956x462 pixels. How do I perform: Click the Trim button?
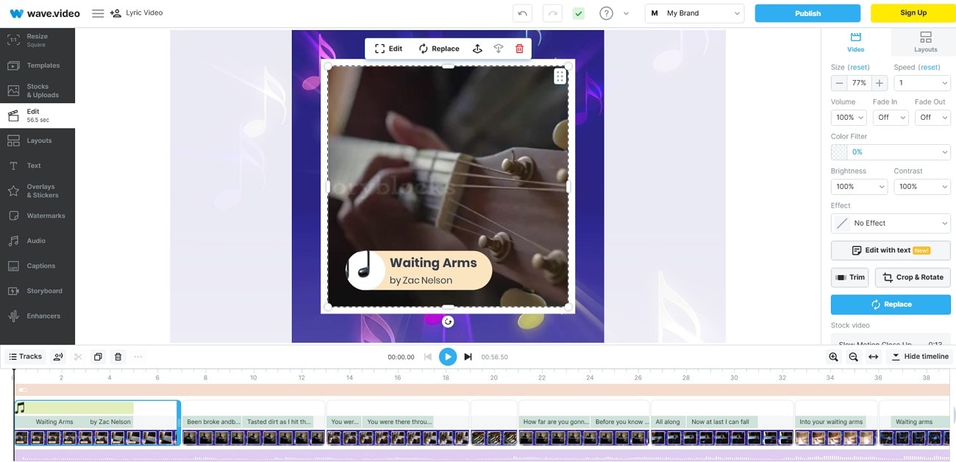[850, 277]
